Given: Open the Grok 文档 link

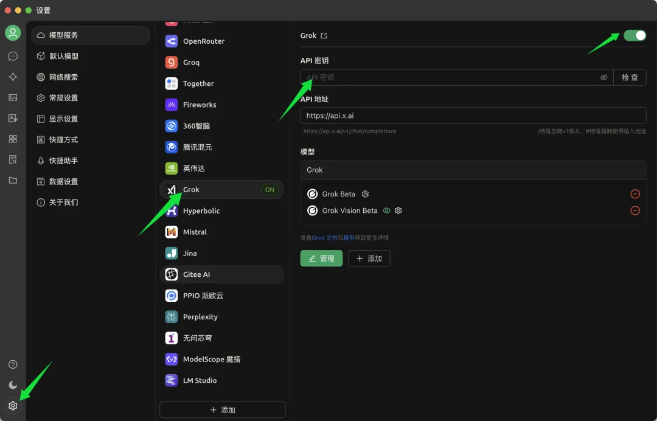Looking at the screenshot, I should (x=324, y=237).
